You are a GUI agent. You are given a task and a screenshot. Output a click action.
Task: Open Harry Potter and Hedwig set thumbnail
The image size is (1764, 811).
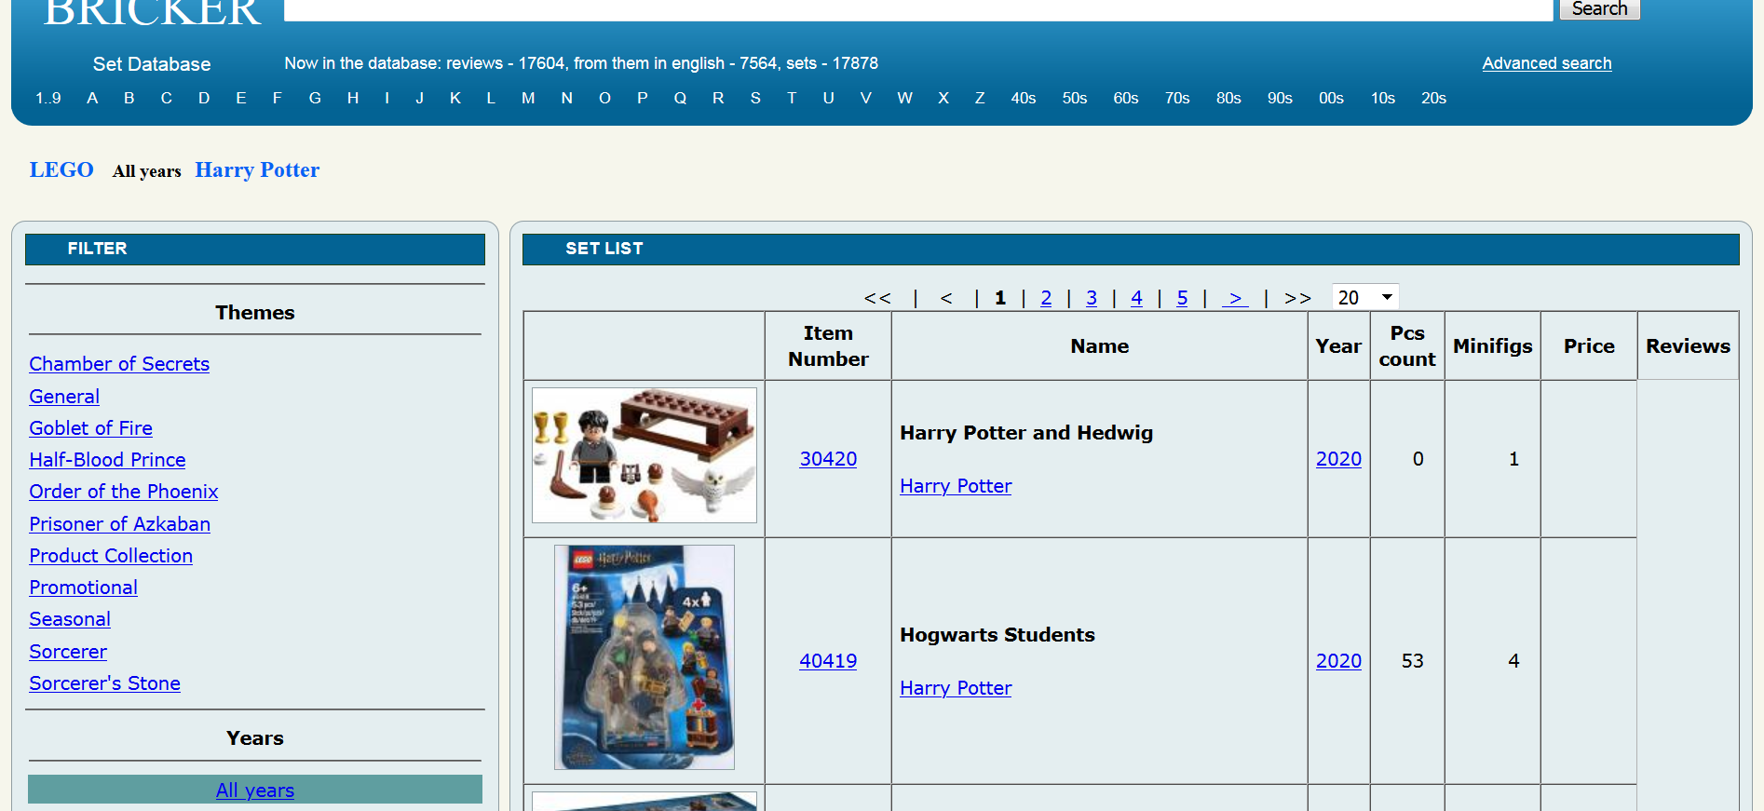(x=645, y=455)
